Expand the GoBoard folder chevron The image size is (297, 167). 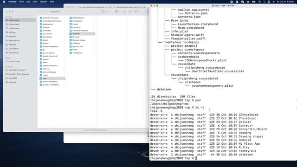94,43
